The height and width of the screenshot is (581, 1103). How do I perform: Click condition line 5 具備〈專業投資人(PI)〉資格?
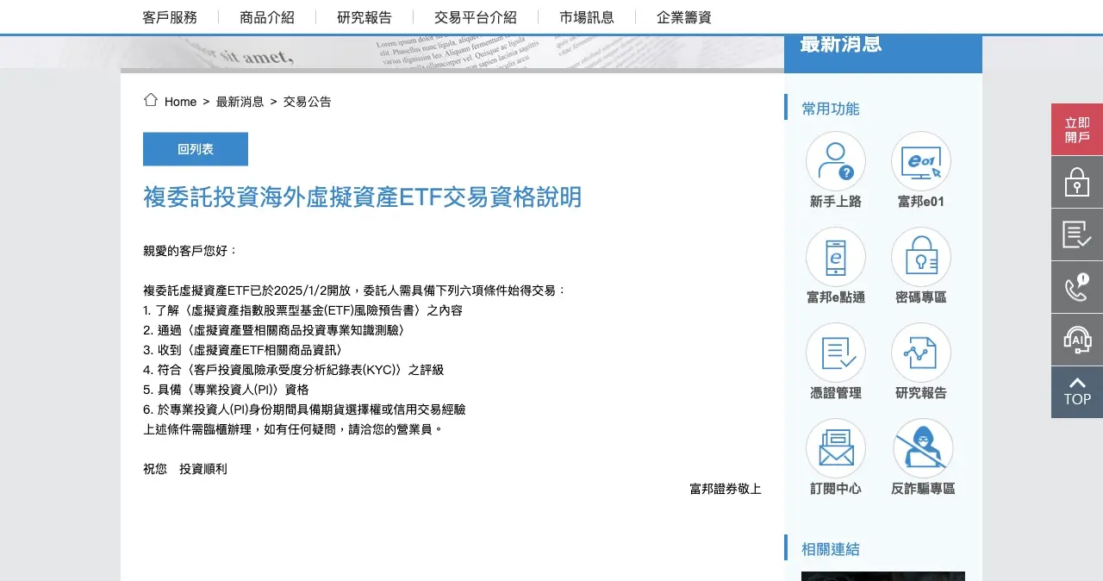(x=226, y=390)
